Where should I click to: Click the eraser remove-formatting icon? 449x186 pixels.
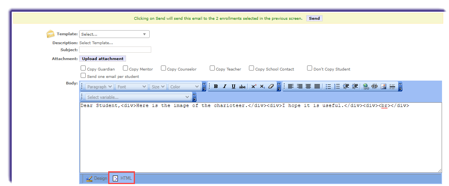[271, 86]
